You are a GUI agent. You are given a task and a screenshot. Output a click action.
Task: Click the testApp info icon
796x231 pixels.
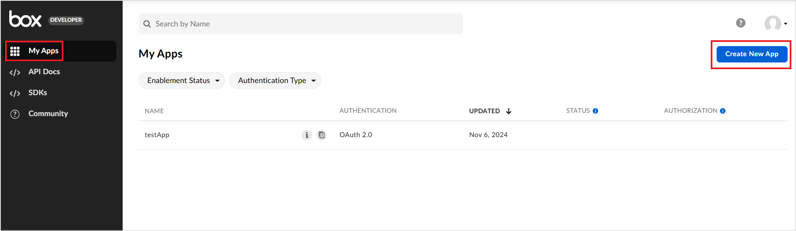[x=307, y=135]
